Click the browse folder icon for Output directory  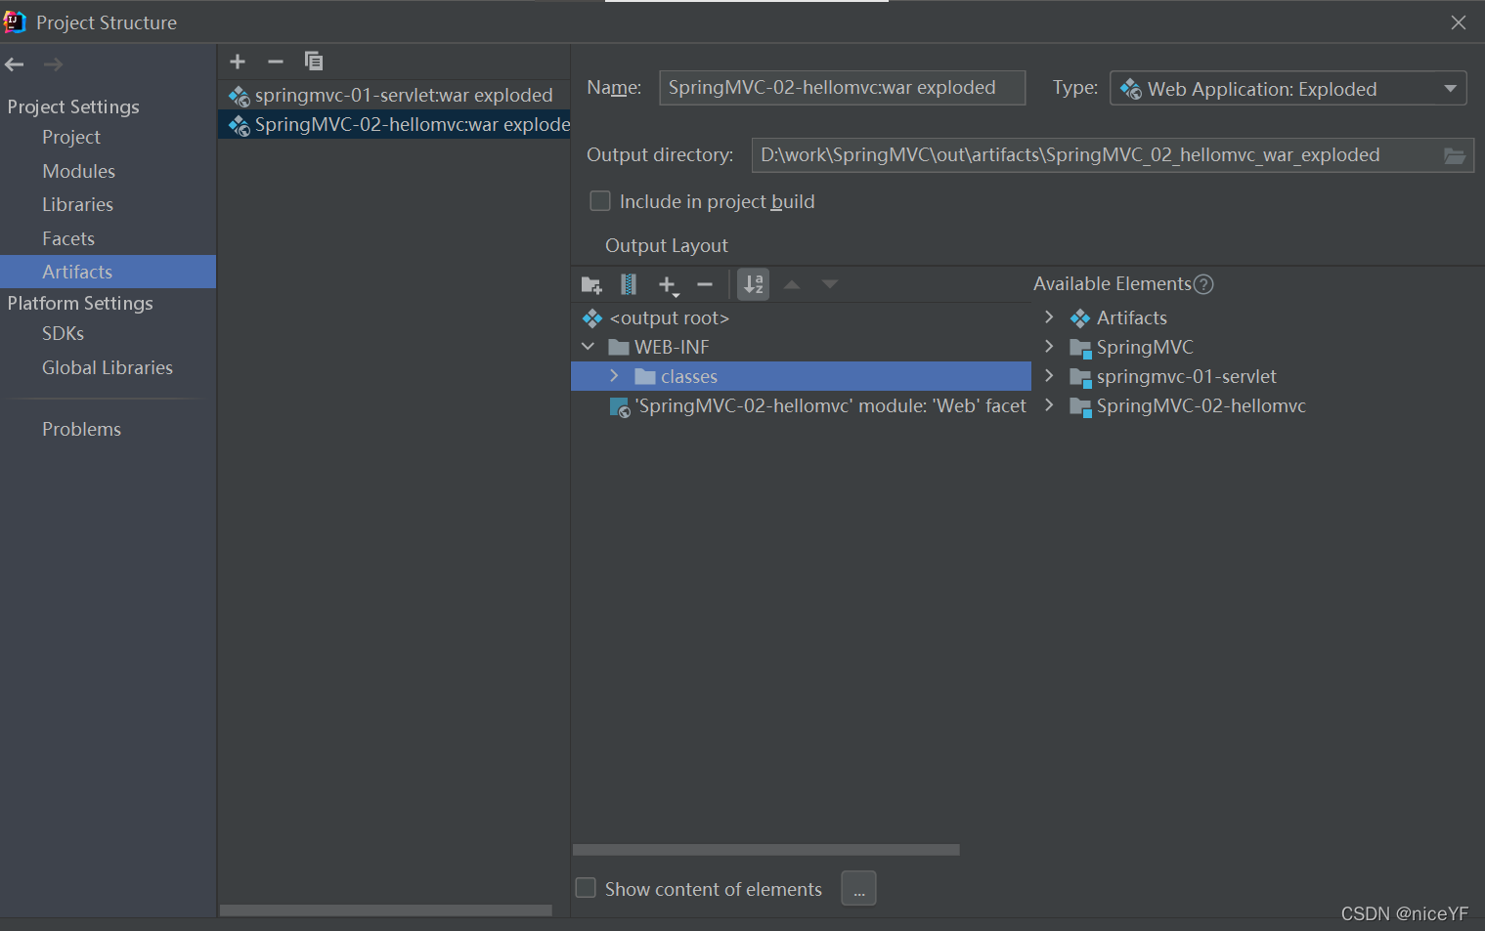coord(1455,155)
